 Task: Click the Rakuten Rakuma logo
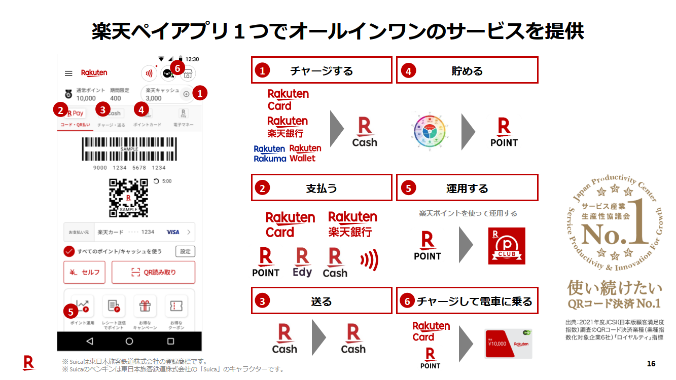pos(270,154)
